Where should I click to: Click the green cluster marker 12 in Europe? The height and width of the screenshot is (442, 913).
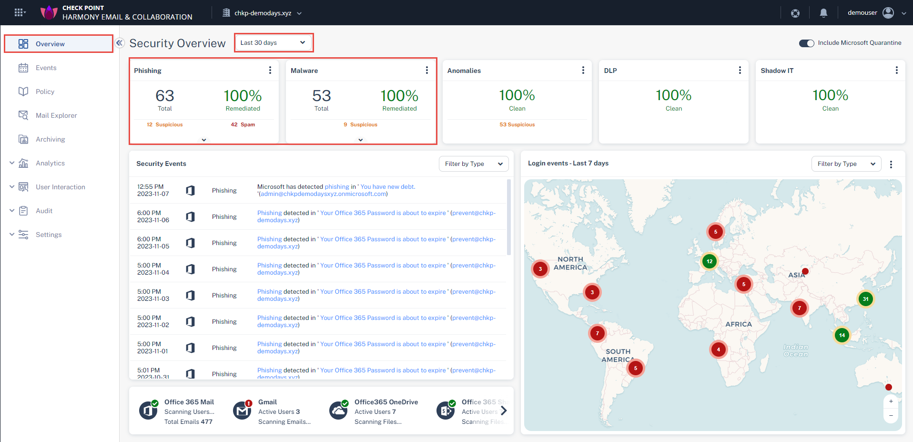(710, 261)
